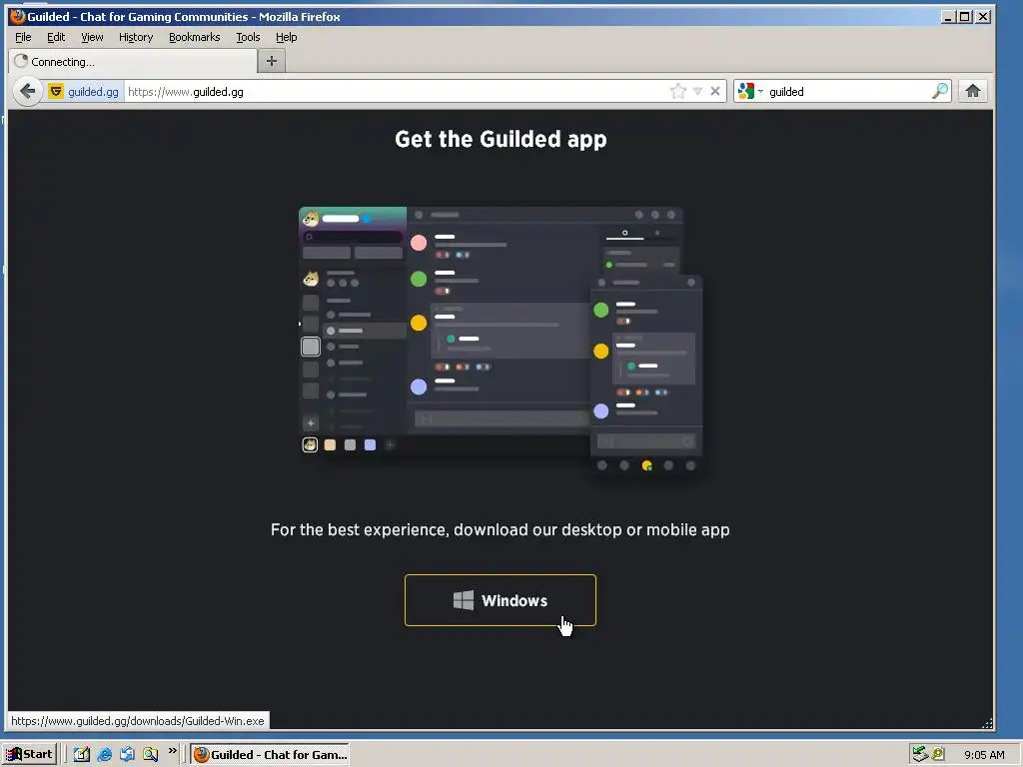Click the security shield tray icon
This screenshot has width=1023, height=767.
938,754
